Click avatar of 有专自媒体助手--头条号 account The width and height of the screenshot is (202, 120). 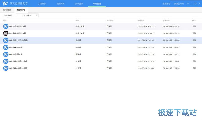[6, 40]
